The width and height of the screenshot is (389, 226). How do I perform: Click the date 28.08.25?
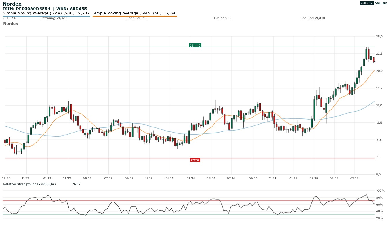click(9, 18)
